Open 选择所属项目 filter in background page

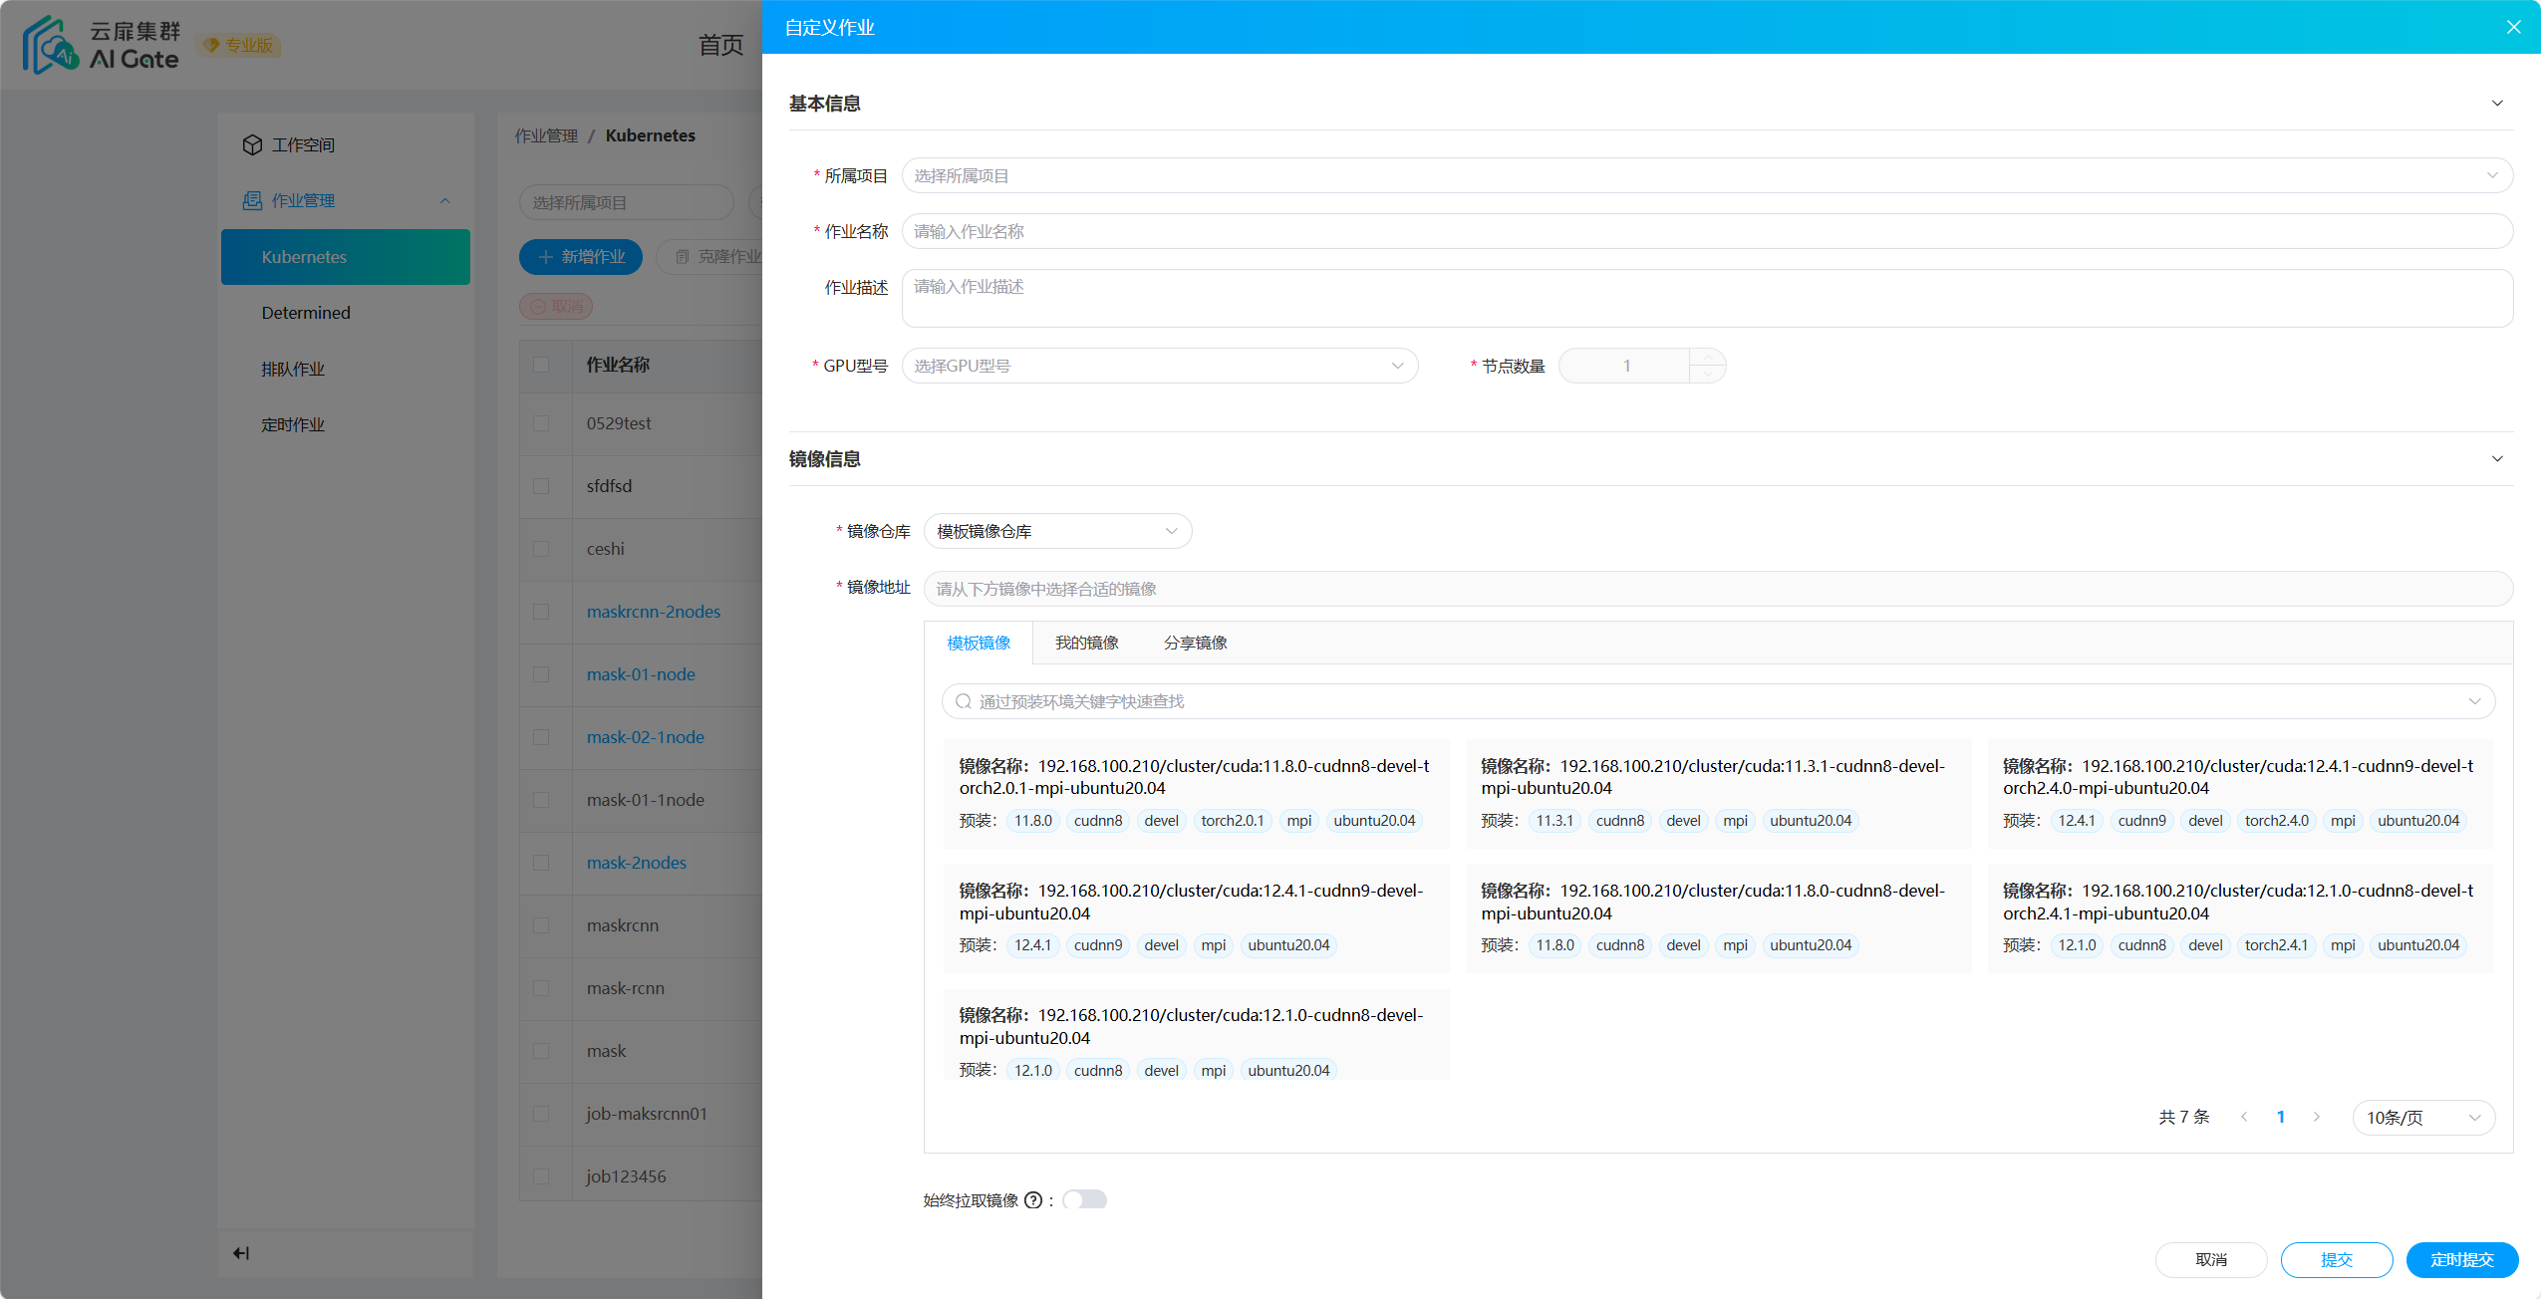pos(626,202)
